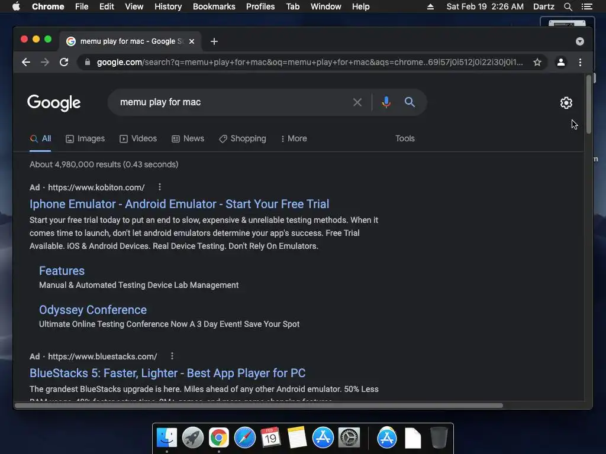
Task: Switch to News results
Action: click(188, 138)
